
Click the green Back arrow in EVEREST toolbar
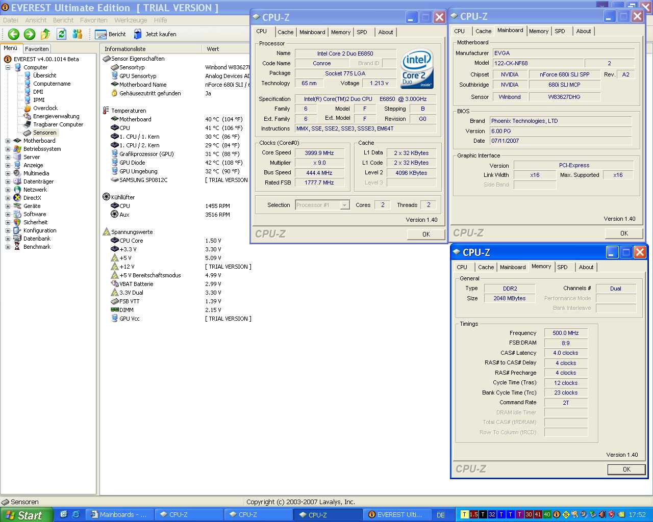point(14,34)
